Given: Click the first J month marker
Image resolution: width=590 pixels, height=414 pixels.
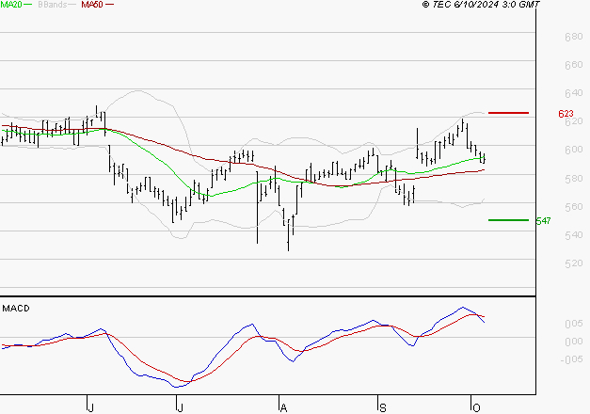Looking at the screenshot, I should [x=90, y=408].
